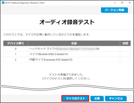Minimize the HP PC Hardware Diagnostics window
This screenshot has height=103, width=134.
coord(115,3)
